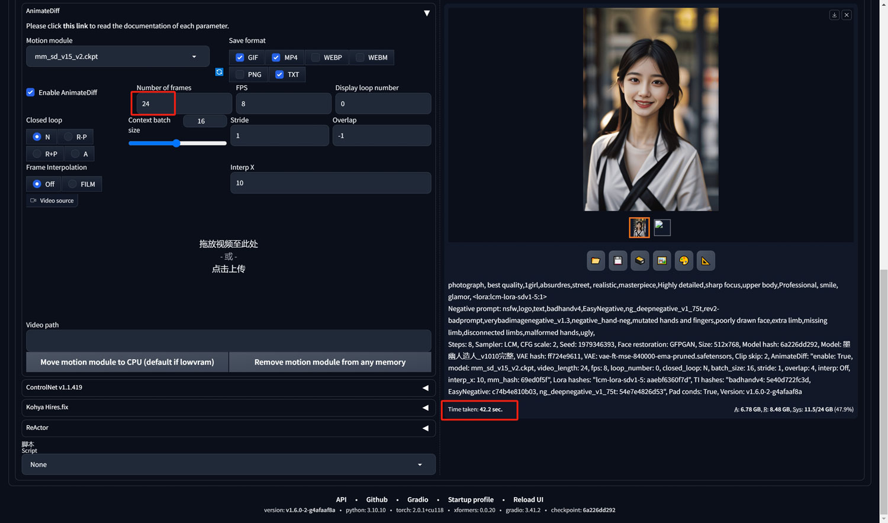888x523 pixels.
Task: Select the first gallery thumbnail below the preview
Action: 639,227
